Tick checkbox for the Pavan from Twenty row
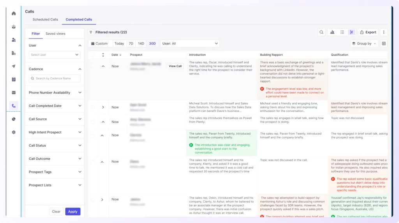The width and height of the screenshot is (399, 223). click(x=93, y=135)
